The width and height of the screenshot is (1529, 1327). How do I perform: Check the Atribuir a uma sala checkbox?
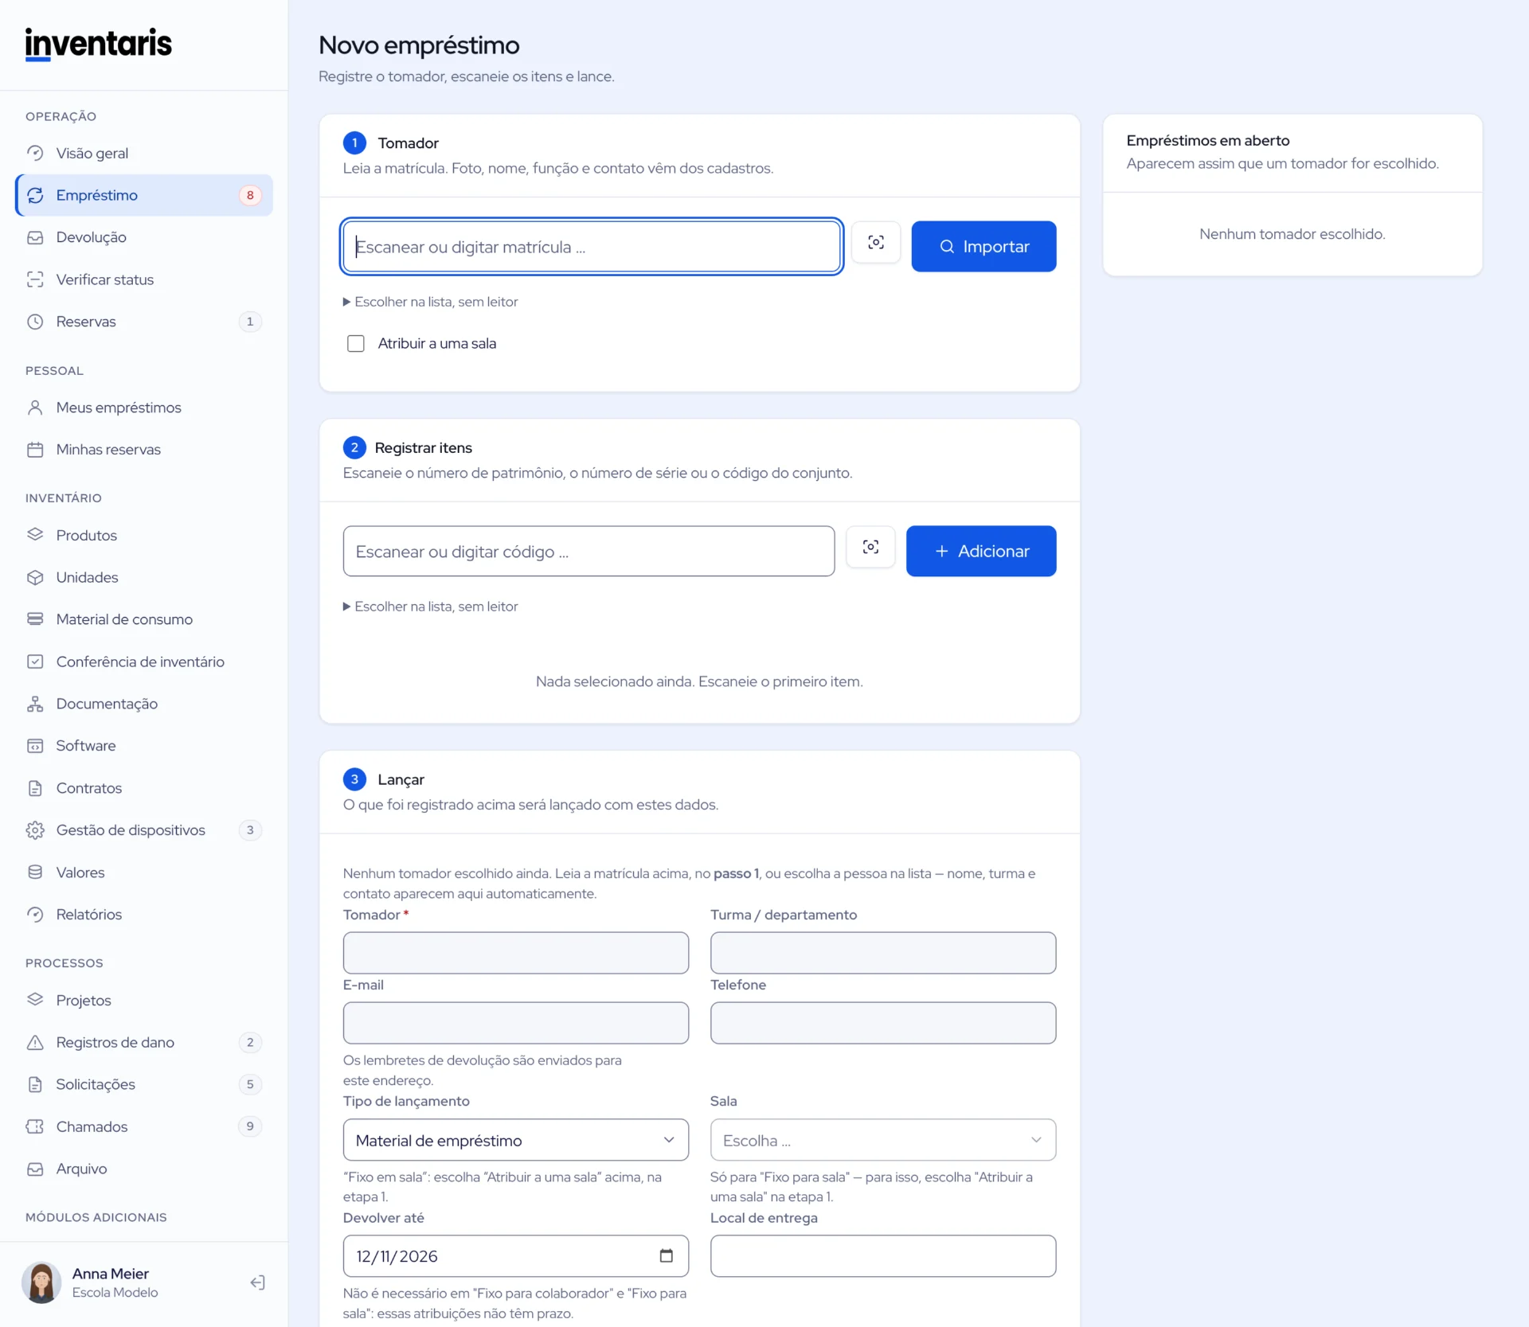[x=356, y=343]
